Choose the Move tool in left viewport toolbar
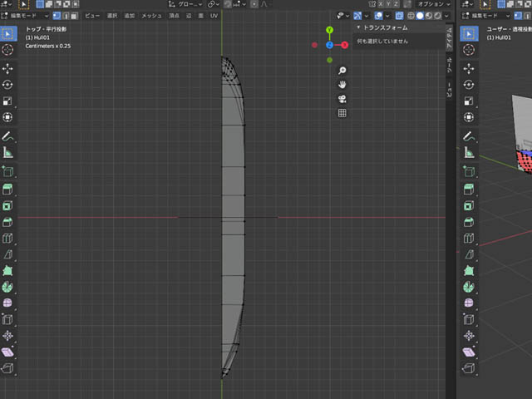 click(x=7, y=69)
